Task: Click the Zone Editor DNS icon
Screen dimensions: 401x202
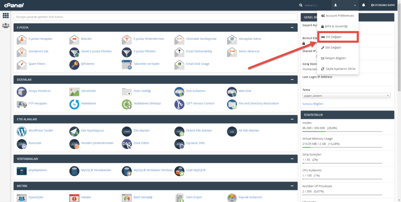Action: pyautogui.click(x=127, y=144)
